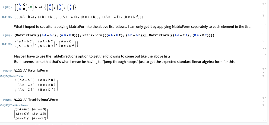Place cursor in "%122 // TraditionalForm" input
Image resolution: width=269 pixels, height=125 pixels.
pos(37,100)
